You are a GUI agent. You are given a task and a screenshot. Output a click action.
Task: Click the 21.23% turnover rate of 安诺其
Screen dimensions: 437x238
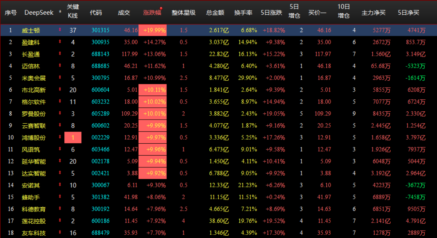pyautogui.click(x=248, y=185)
